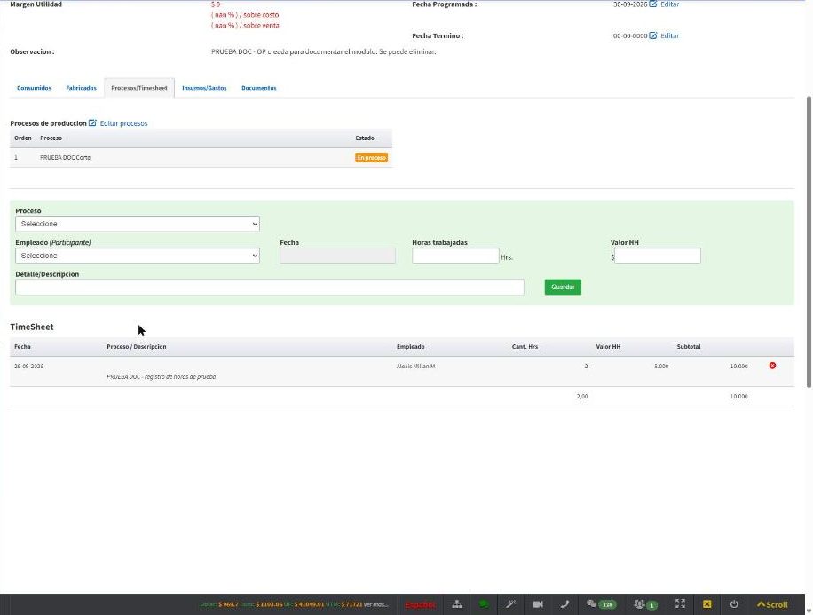Screen dimensions: 813x615
Task: Click the vertical page scrollbar
Action: [809, 241]
